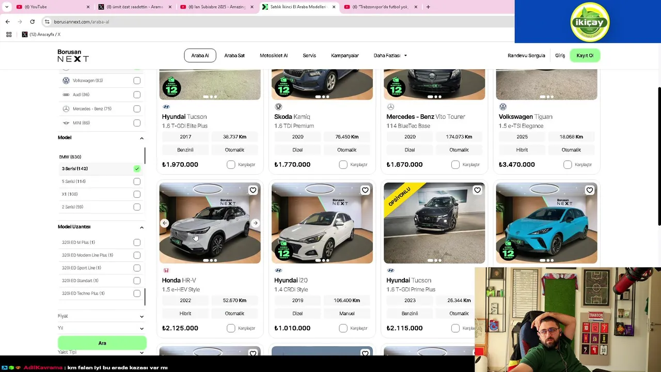Click the page vertical scrollbar
This screenshot has width=661, height=372.
click(658, 156)
